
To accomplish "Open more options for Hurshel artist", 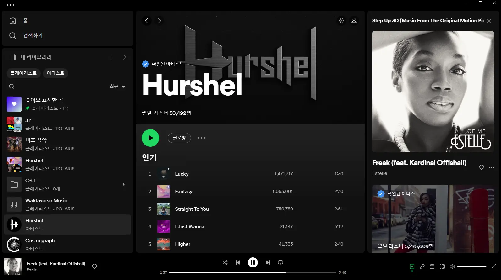I will pos(202,138).
